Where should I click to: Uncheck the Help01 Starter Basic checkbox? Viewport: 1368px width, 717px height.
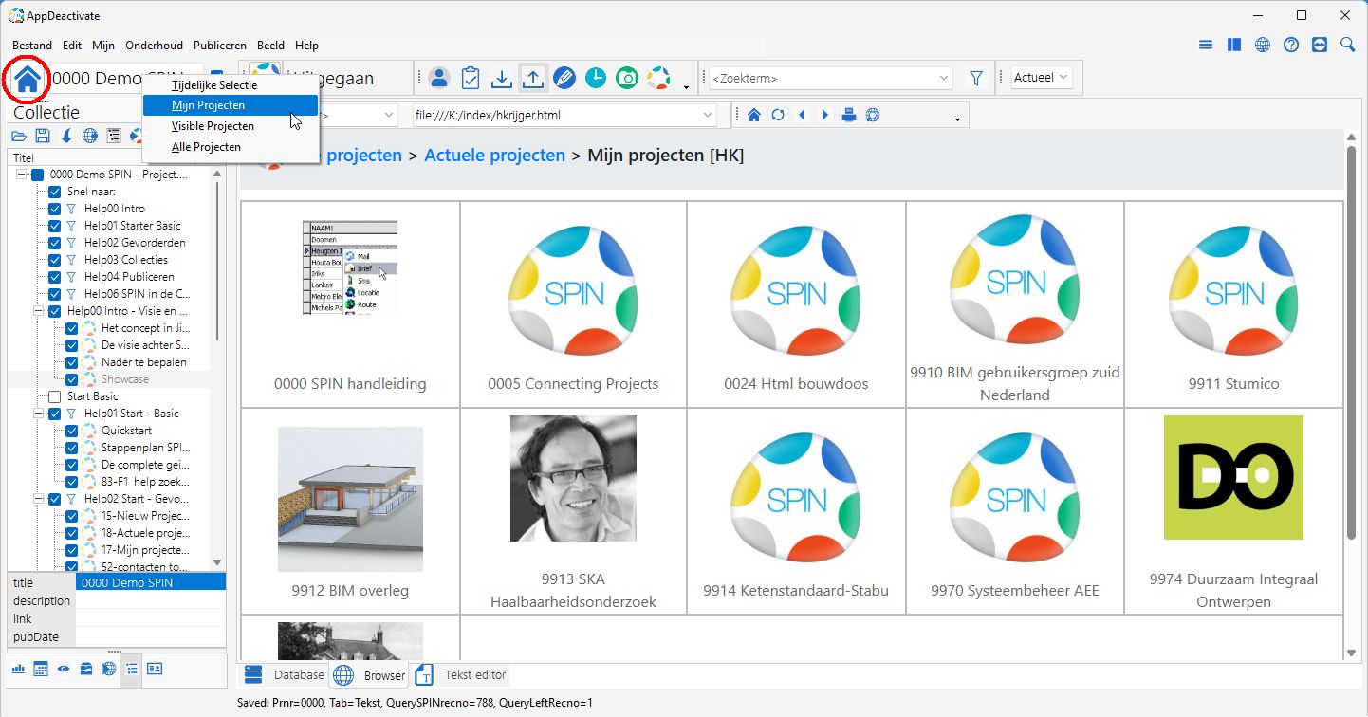point(54,226)
